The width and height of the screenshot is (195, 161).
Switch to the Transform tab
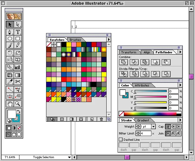point(129,52)
